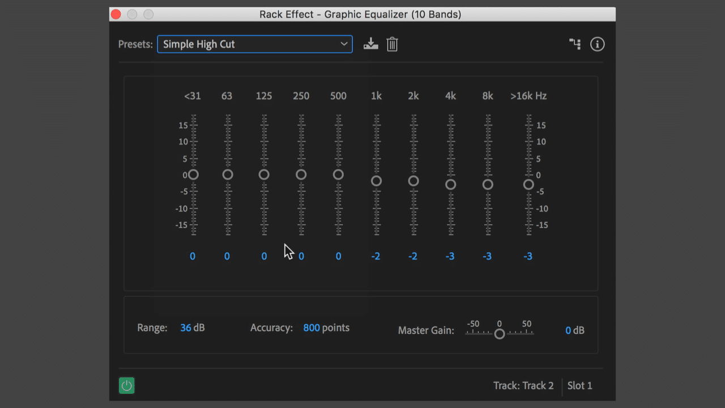Save current settings as a preset
Viewport: 725px width, 408px height.
click(371, 44)
